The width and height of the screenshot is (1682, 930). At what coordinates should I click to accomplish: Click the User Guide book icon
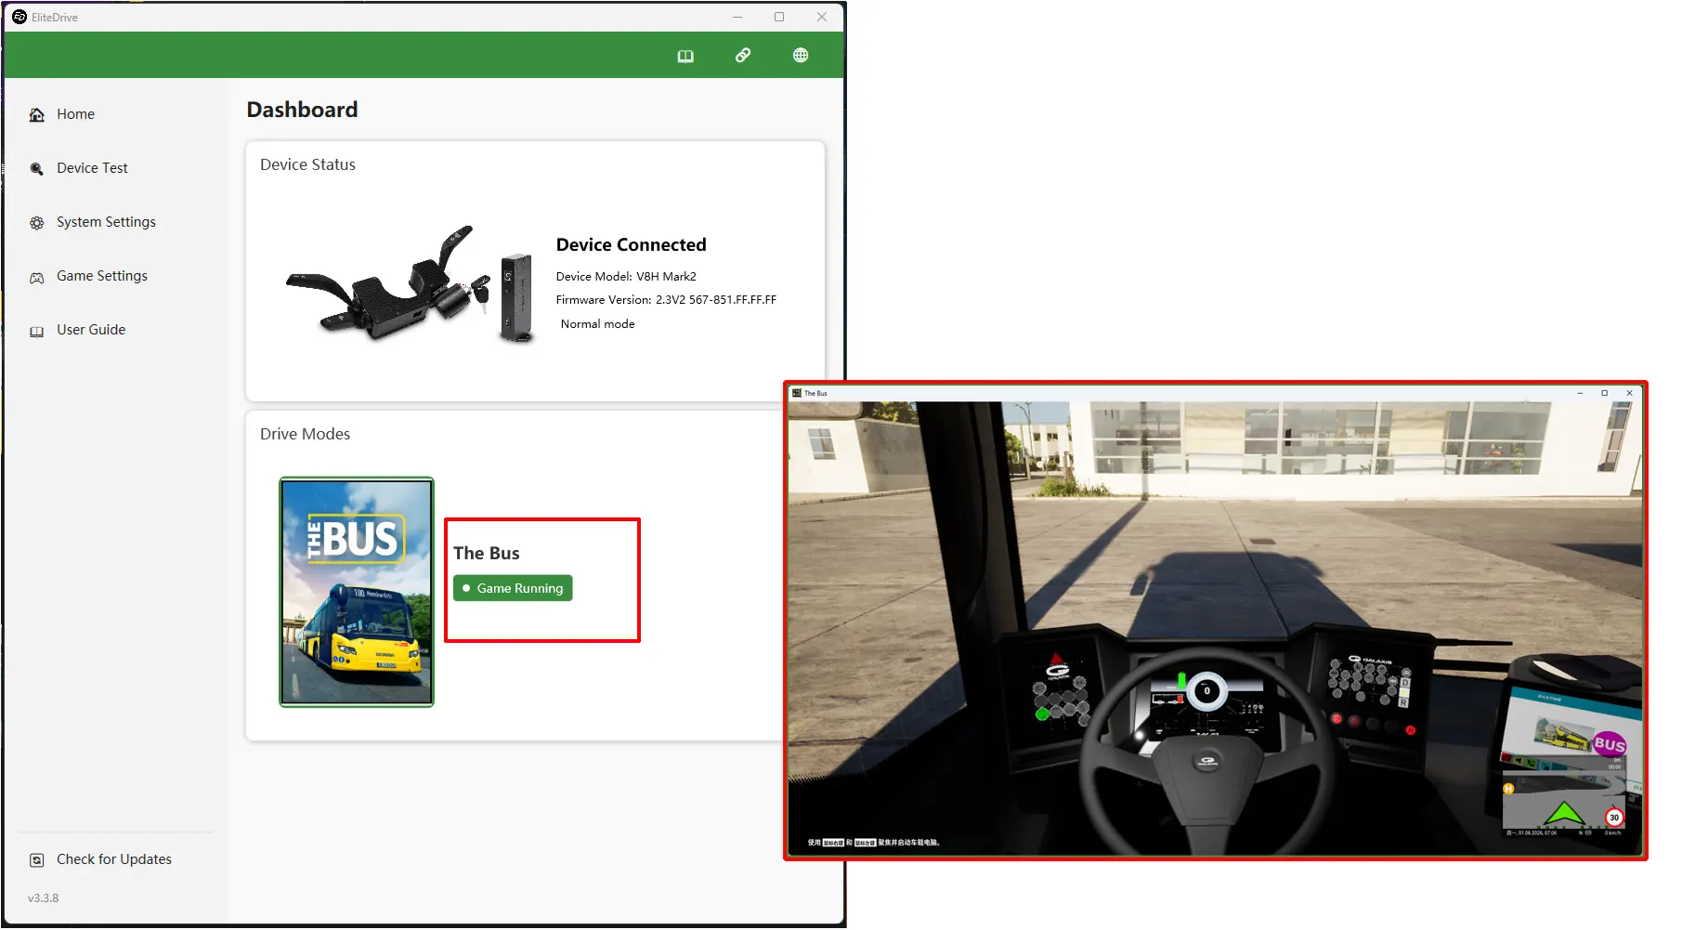(37, 331)
